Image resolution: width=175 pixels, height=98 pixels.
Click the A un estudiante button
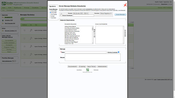tap(9, 41)
